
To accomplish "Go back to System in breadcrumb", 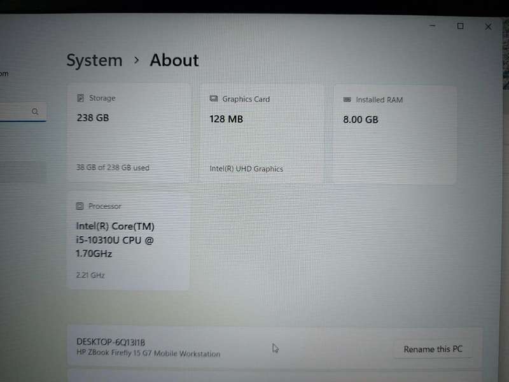I will pos(94,60).
